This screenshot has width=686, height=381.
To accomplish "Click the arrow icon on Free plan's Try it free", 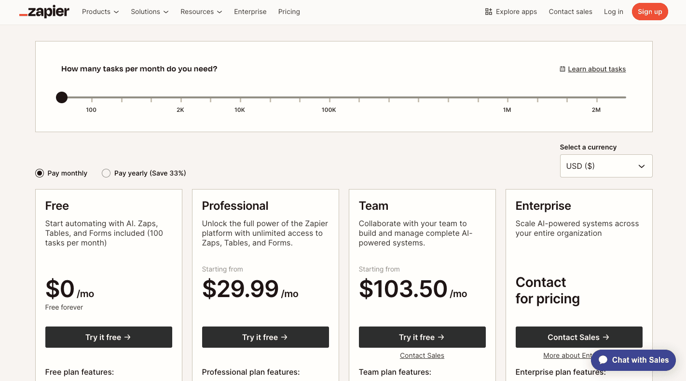I will (127, 337).
